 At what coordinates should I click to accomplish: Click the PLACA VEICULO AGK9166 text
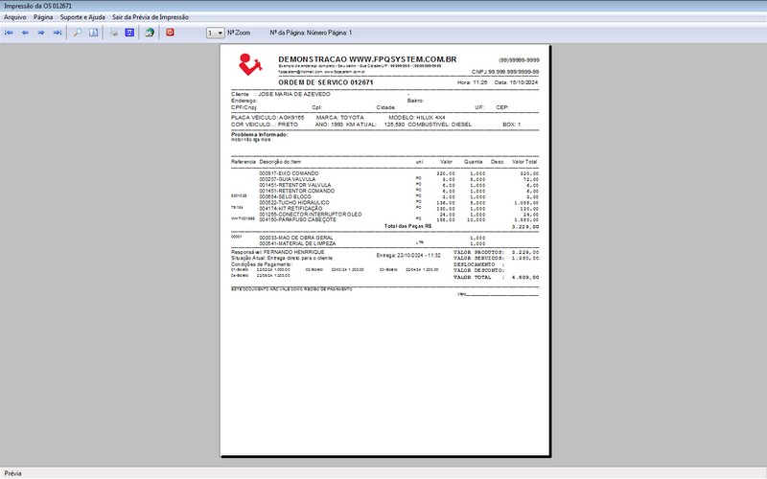[x=267, y=118]
